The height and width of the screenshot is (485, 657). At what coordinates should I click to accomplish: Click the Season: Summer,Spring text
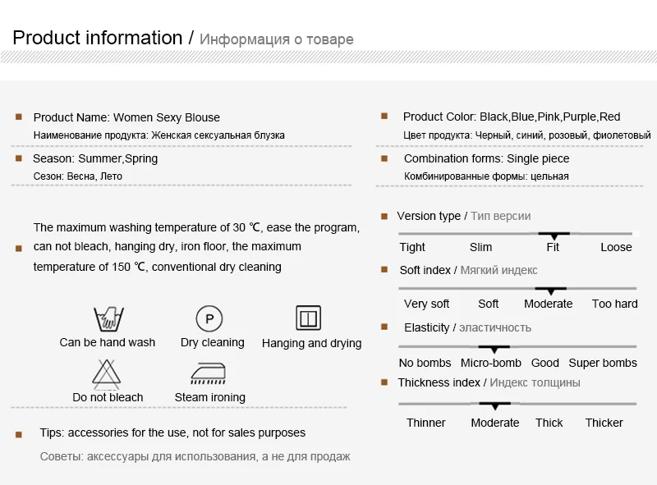pos(95,158)
